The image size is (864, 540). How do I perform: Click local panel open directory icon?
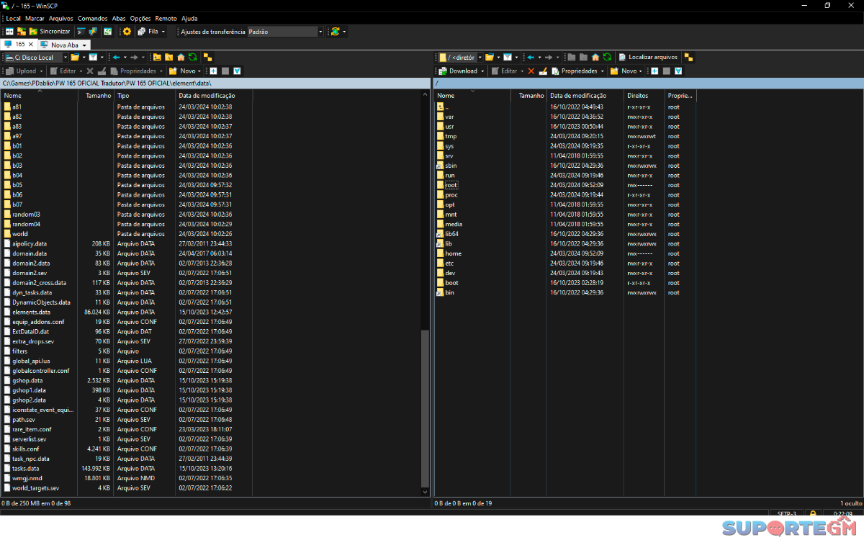click(75, 58)
